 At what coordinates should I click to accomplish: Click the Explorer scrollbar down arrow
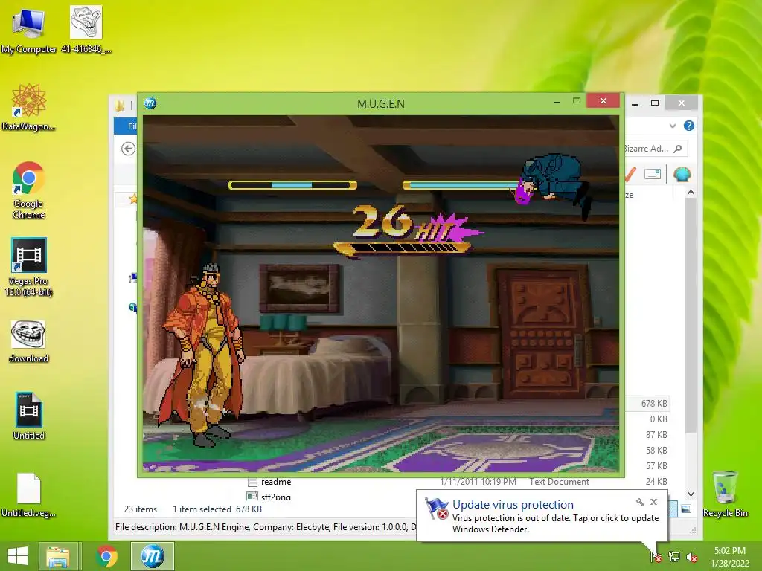(691, 494)
